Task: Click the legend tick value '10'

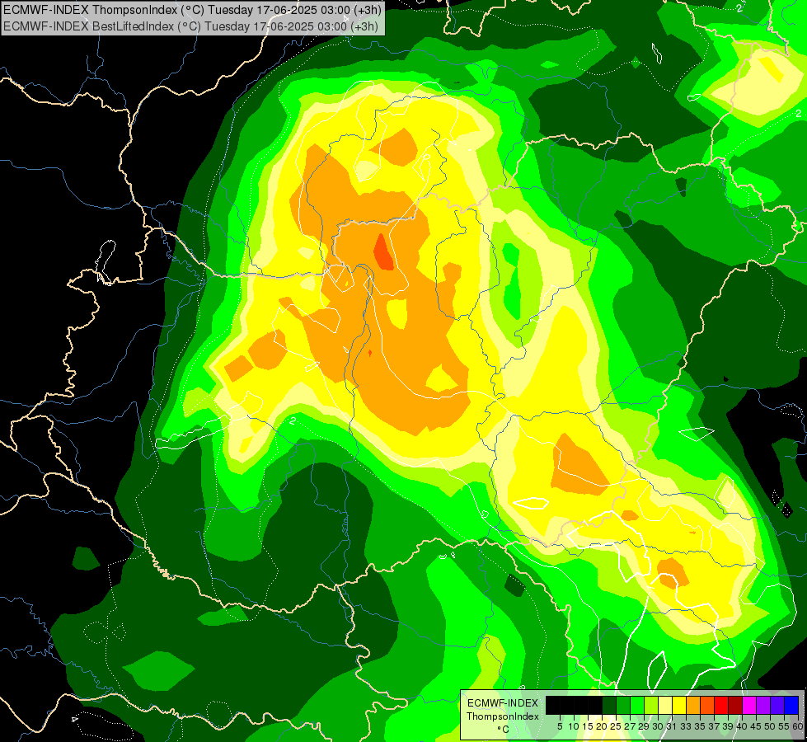Action: [574, 726]
